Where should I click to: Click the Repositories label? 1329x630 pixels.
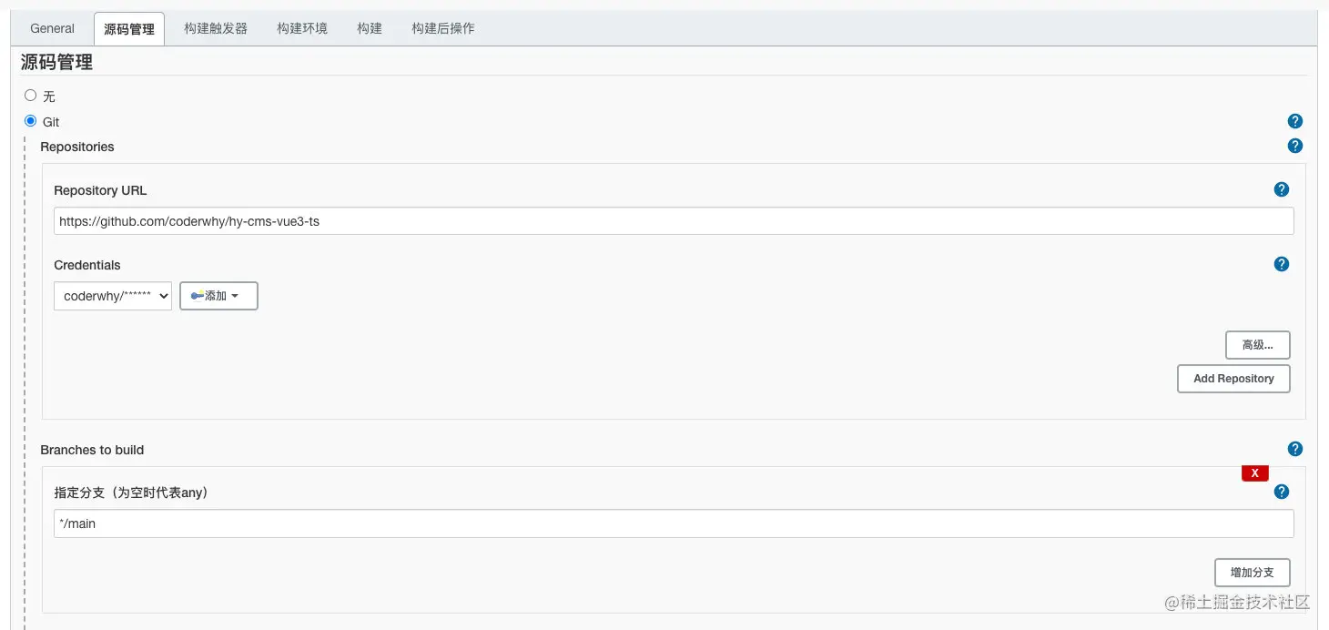77,147
